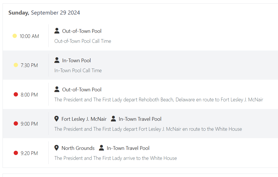The width and height of the screenshot is (278, 177).
Task: Click red status dot at 9:00 PM
Action: pyautogui.click(x=16, y=124)
